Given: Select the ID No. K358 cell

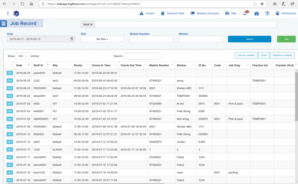Looking at the screenshot, I should [205, 142].
